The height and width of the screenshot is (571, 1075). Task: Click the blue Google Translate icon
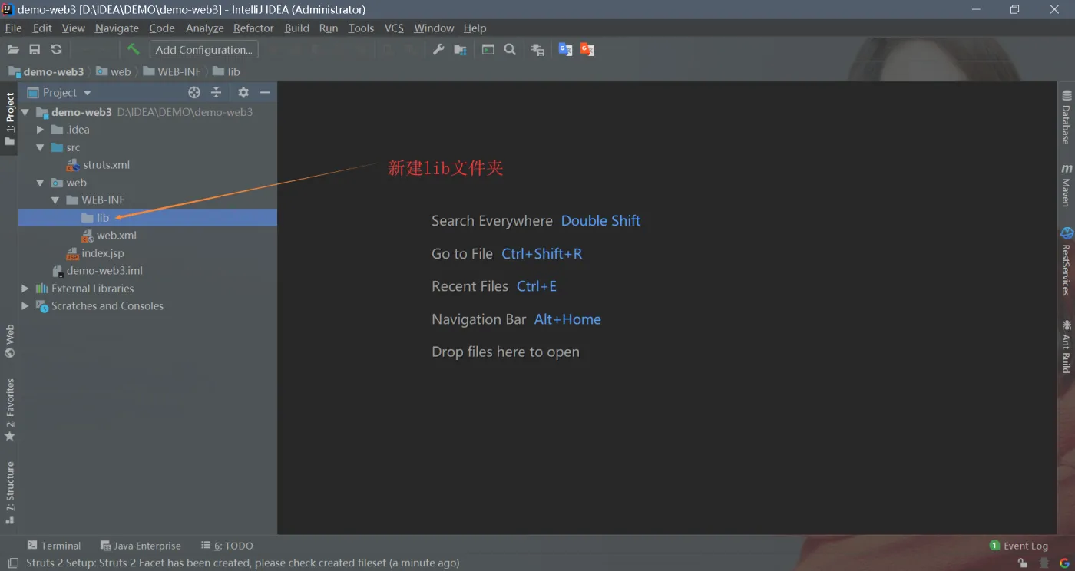point(565,49)
